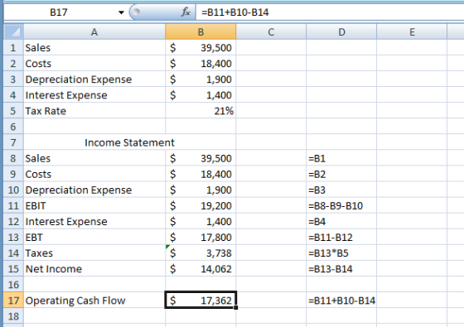Click the =B13-B14 formula text cell

tap(341, 269)
